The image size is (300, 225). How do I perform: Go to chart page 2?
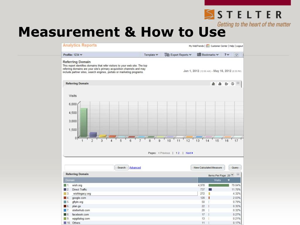(x=179, y=153)
